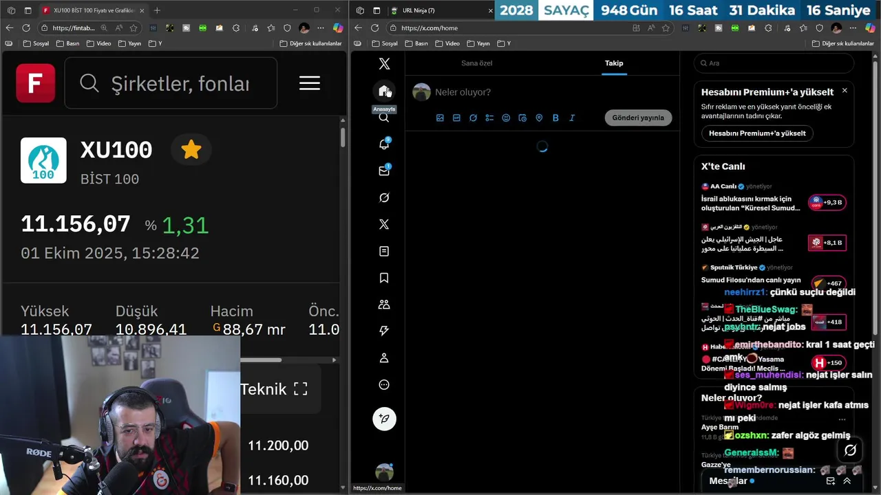Open Diğer sık kullanılanlar folder in right browser
This screenshot has height=495, width=881.
coord(843,43)
